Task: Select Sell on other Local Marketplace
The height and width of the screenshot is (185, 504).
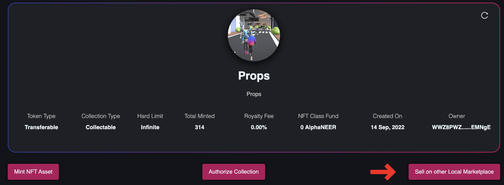Action: click(454, 172)
